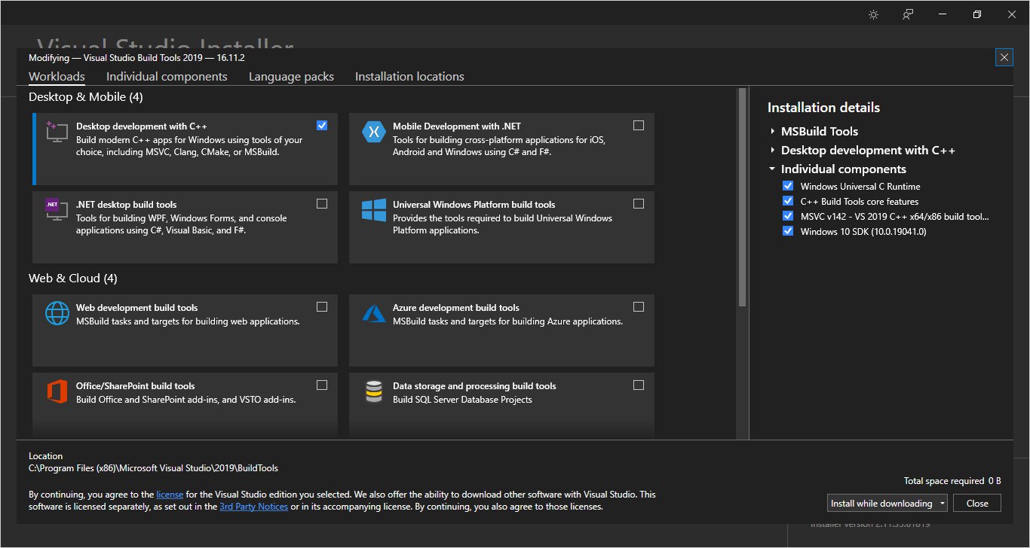Screen dimensions: 1030x548
Task: Click the Desktop development with C++ workload icon
Action: [x=57, y=132]
